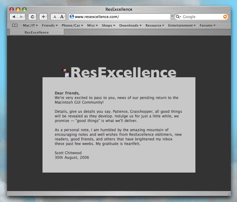Open the Friends bookmarks folder
237x202 pixels.
coord(50,25)
